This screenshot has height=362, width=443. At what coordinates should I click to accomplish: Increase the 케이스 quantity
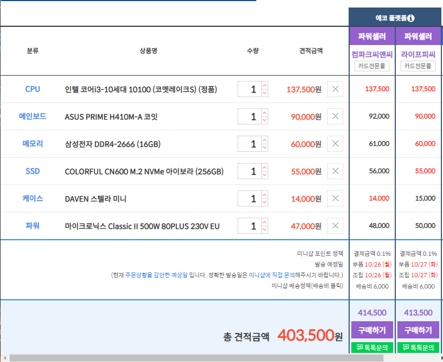[264, 195]
